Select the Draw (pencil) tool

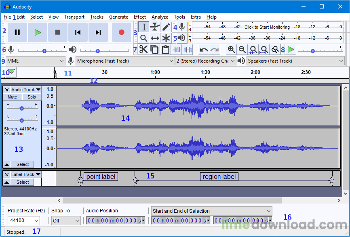[x=166, y=27]
